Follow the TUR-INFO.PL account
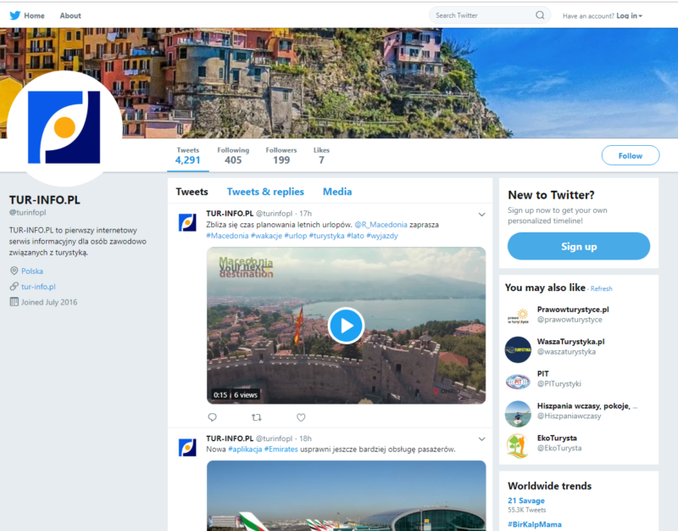Viewport: 678px width, 531px height. coord(631,155)
